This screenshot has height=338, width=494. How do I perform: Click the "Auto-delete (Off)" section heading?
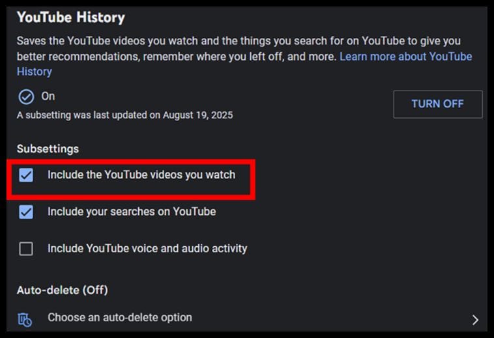(62, 290)
